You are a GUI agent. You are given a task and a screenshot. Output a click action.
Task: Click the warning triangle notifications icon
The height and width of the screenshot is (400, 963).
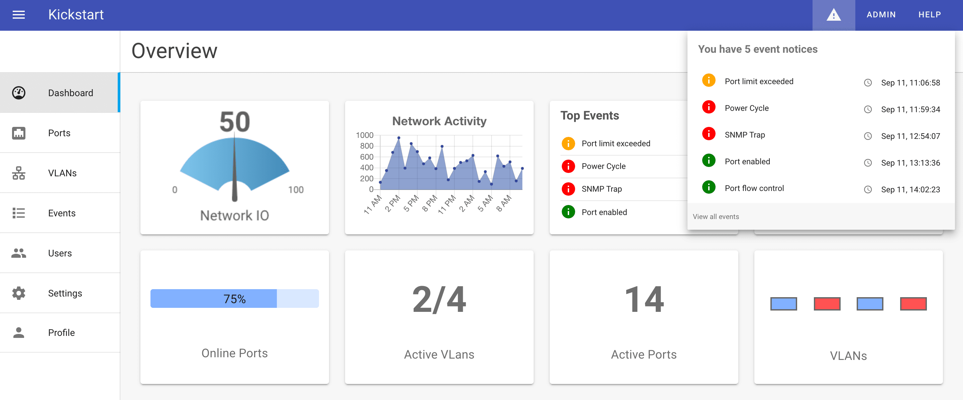pyautogui.click(x=833, y=15)
